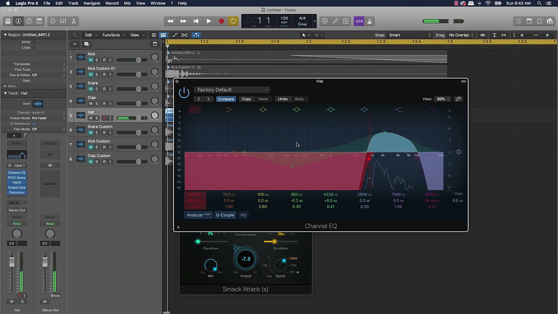Toggle the Q-Couple button
Image resolution: width=558 pixels, height=314 pixels.
(225, 215)
